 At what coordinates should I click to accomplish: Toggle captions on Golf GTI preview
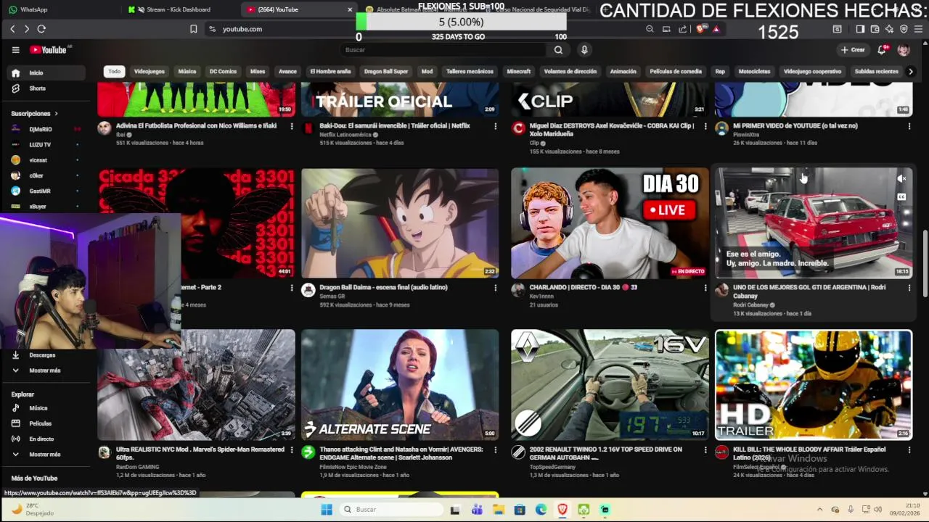[901, 196]
